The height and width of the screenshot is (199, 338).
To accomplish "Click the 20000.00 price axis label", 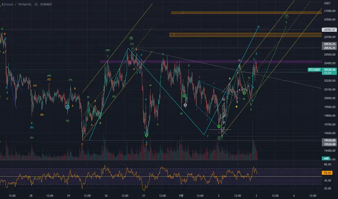I will point(330,98).
